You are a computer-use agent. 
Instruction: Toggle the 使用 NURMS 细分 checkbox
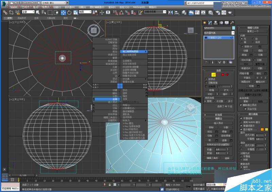(241, 122)
